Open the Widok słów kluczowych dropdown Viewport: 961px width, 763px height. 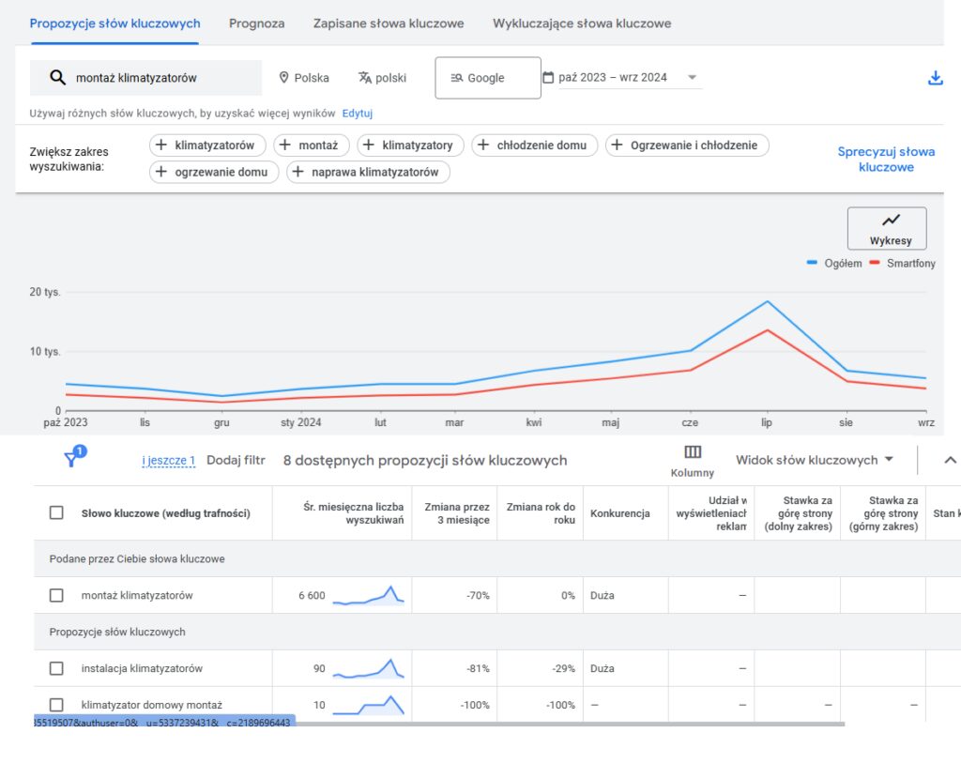[815, 460]
